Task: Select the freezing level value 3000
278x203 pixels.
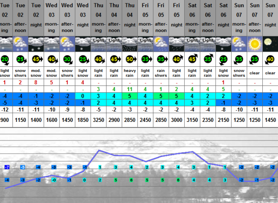Action: pyautogui.click(x=176, y=120)
